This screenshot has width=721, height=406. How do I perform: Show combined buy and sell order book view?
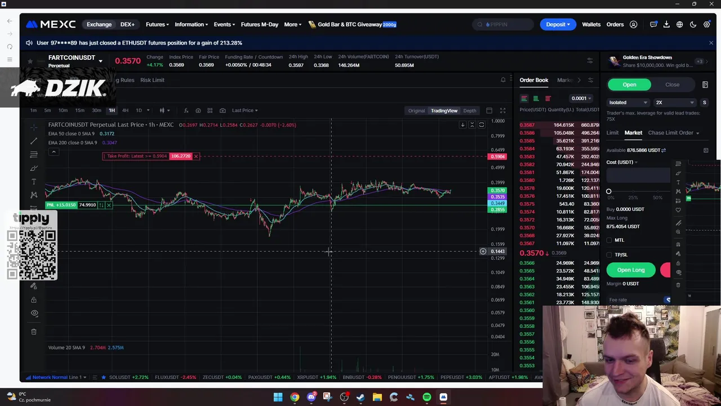point(524,98)
